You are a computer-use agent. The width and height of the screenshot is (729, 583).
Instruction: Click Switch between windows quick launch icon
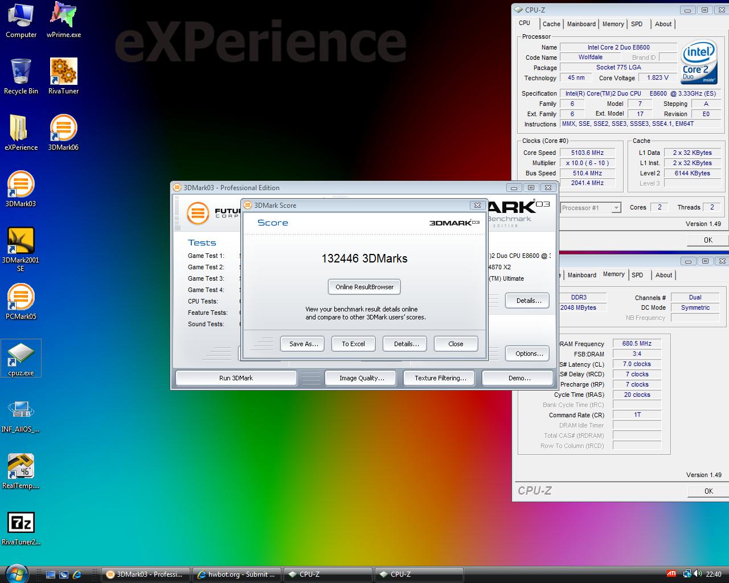(x=64, y=574)
